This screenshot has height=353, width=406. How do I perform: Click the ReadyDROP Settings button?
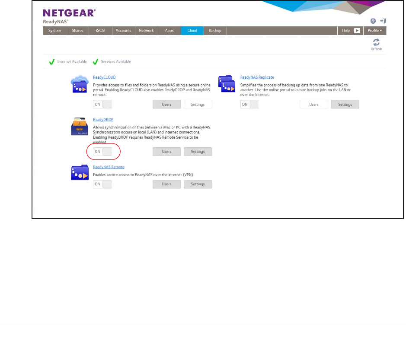pyautogui.click(x=198, y=152)
